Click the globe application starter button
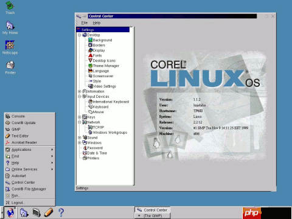This screenshot has height=219, width=292. tap(10, 212)
